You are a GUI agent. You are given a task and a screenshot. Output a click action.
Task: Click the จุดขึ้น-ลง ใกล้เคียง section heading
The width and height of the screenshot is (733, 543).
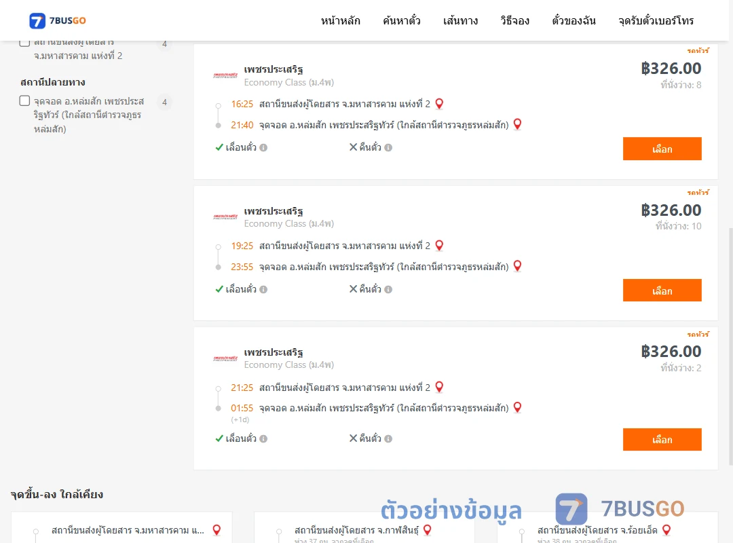(x=56, y=494)
